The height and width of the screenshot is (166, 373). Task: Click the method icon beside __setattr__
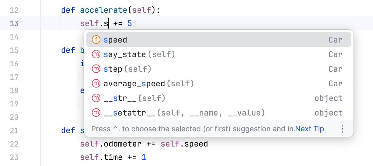tap(96, 113)
